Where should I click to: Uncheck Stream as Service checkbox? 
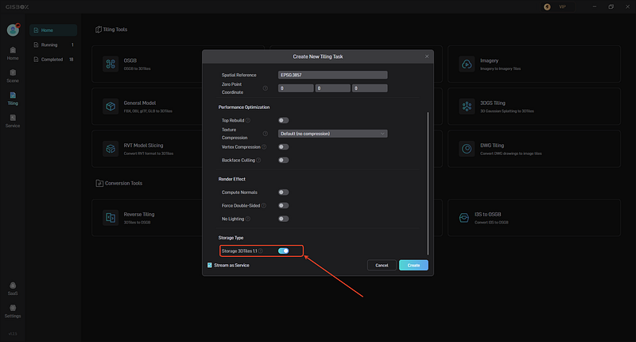(x=210, y=265)
